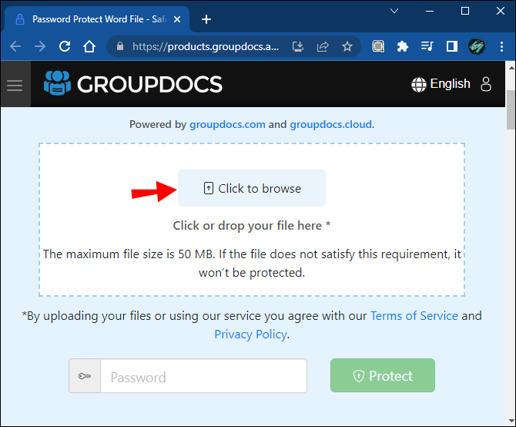Close the browser window

501,12
